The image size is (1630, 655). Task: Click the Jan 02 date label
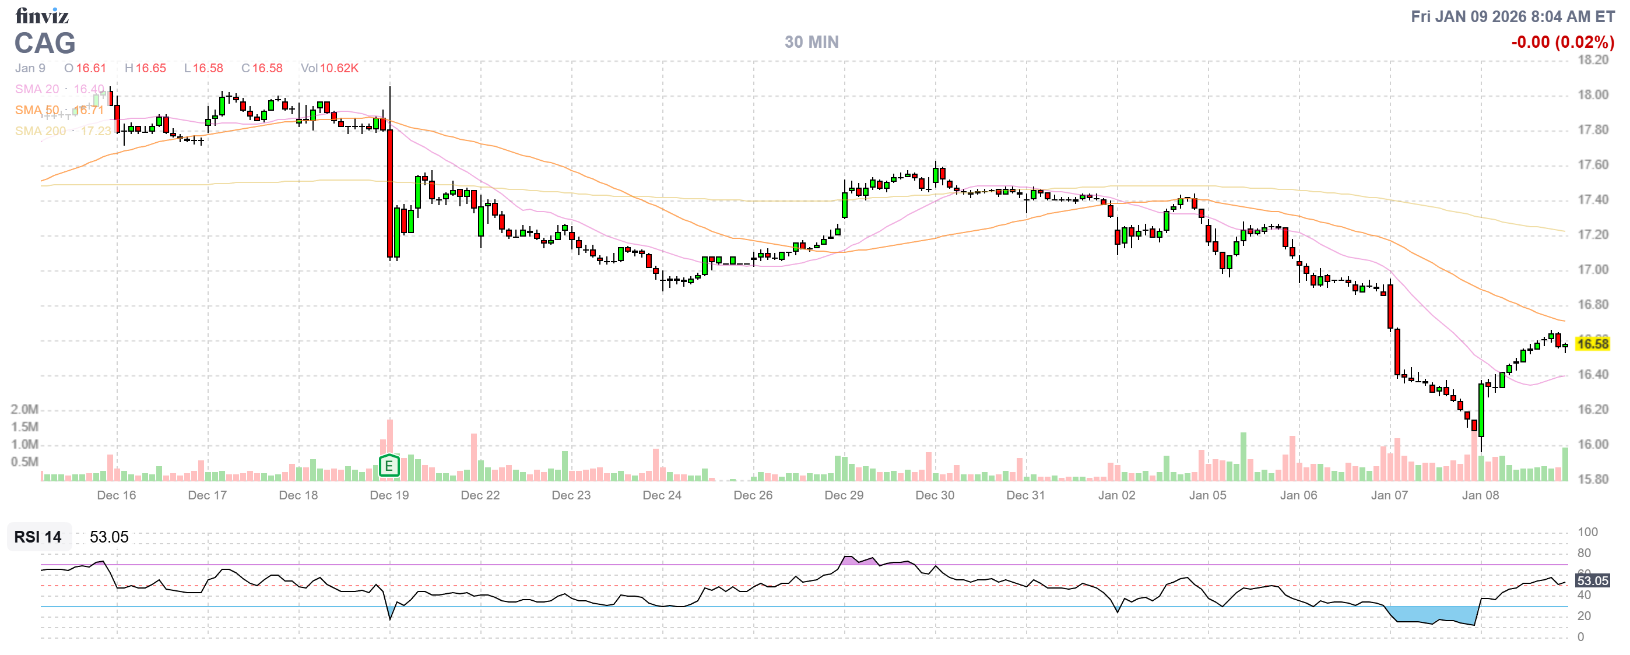1116,495
